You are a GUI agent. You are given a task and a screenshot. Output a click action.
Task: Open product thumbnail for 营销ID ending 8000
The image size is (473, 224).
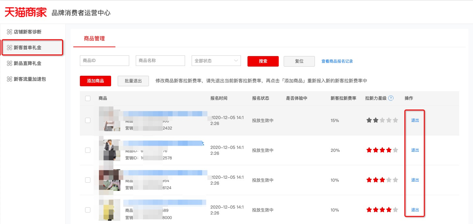click(x=110, y=210)
